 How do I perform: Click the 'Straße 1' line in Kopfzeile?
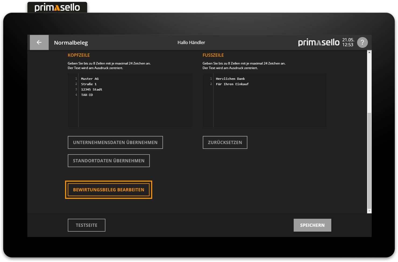click(89, 84)
